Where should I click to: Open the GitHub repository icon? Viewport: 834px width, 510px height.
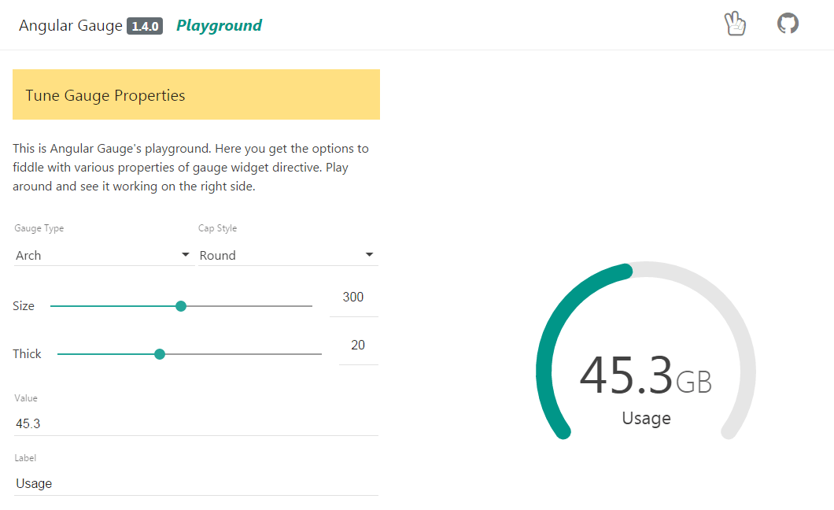(x=788, y=24)
